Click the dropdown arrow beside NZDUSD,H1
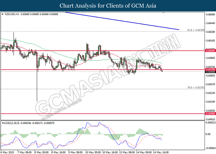The image size is (216, 154). coord(2,14)
